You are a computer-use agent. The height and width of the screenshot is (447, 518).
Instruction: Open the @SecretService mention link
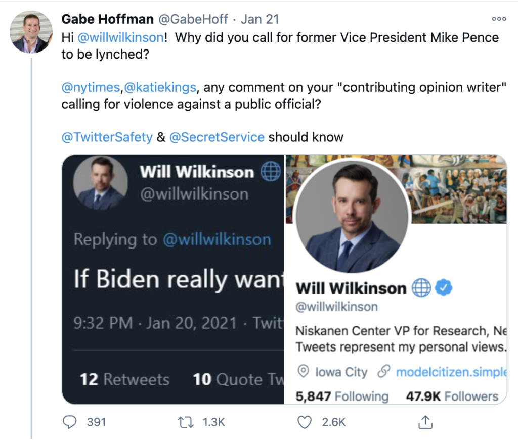coord(217,137)
